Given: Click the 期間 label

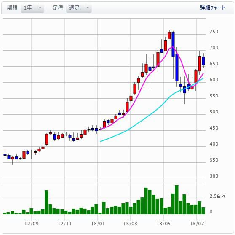Looking at the screenshot, I should point(12,8).
